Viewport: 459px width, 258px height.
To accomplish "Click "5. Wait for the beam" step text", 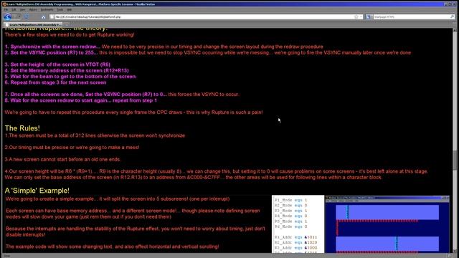I will [x=70, y=77].
